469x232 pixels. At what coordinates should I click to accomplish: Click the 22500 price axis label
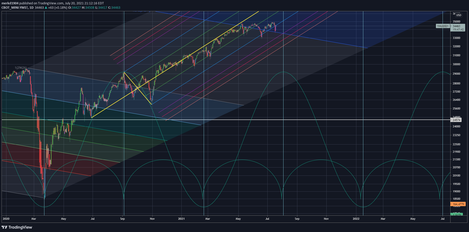tap(456, 144)
